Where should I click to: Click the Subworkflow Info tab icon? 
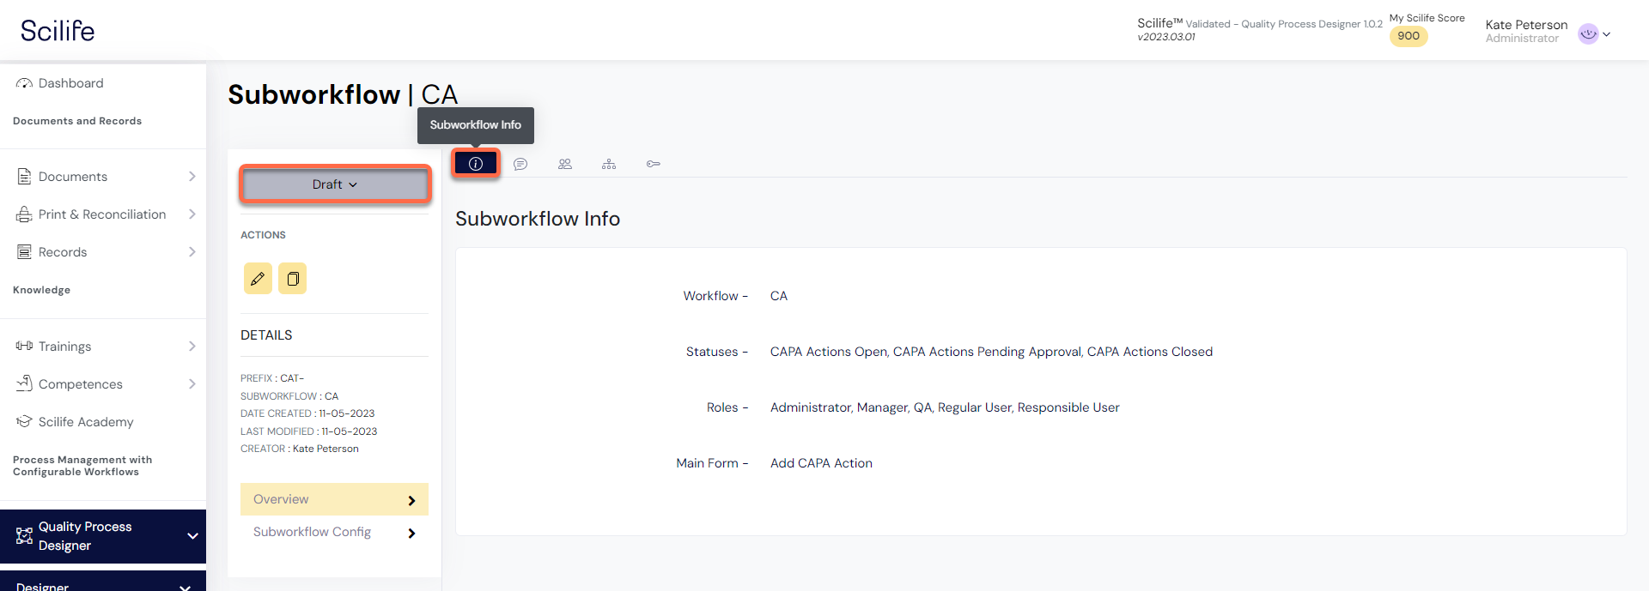point(475,164)
